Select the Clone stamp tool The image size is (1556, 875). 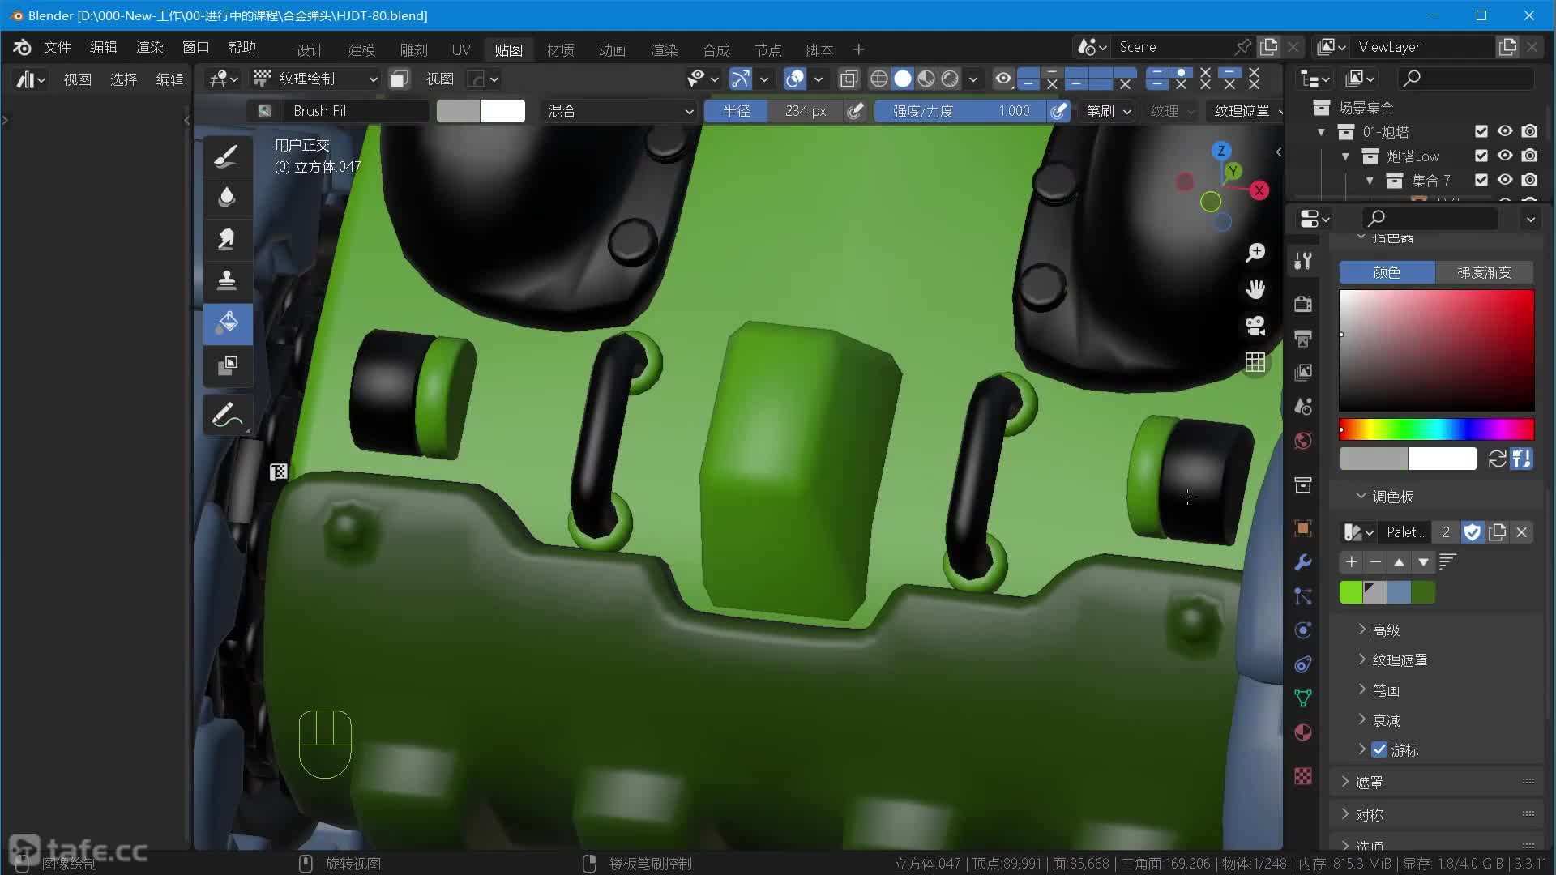coord(227,280)
